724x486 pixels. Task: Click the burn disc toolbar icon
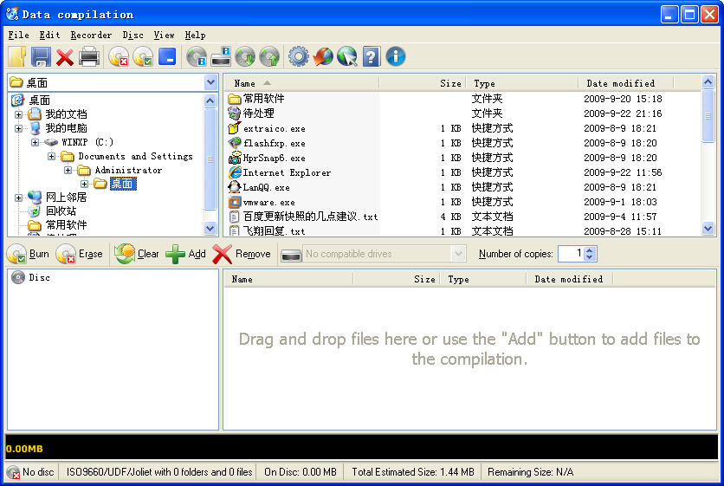pyautogui.click(x=143, y=57)
